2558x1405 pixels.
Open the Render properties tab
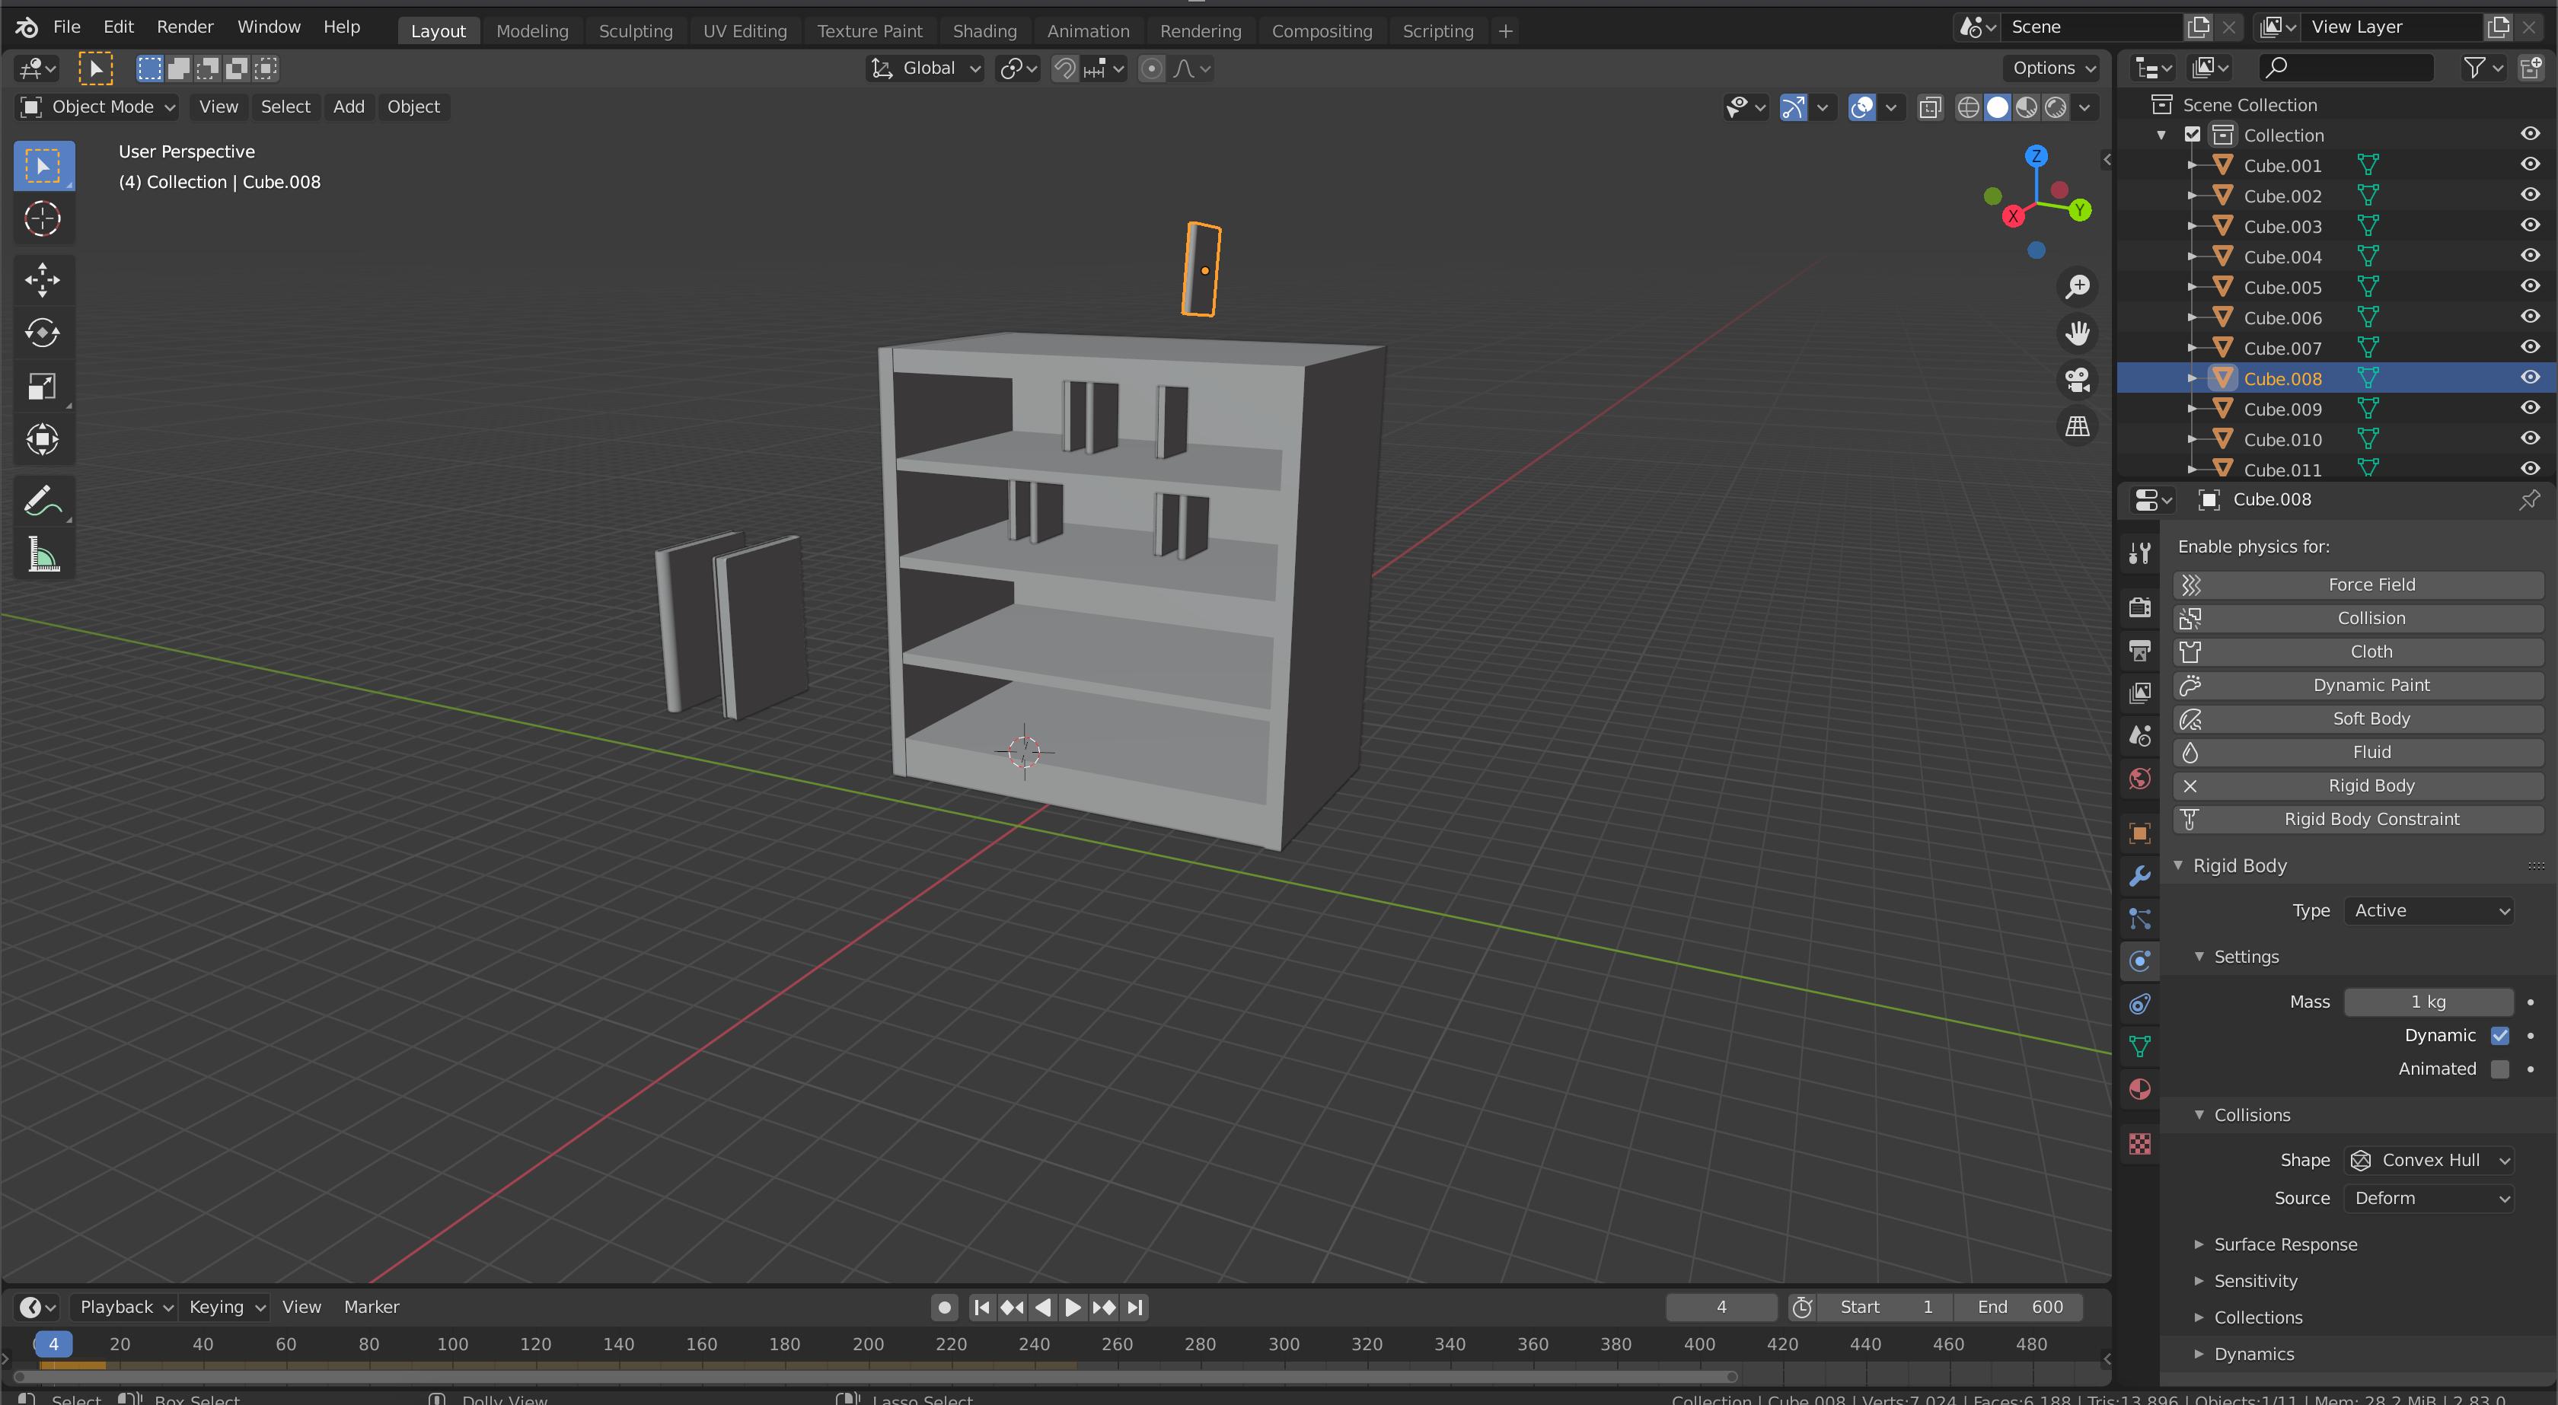(2140, 607)
